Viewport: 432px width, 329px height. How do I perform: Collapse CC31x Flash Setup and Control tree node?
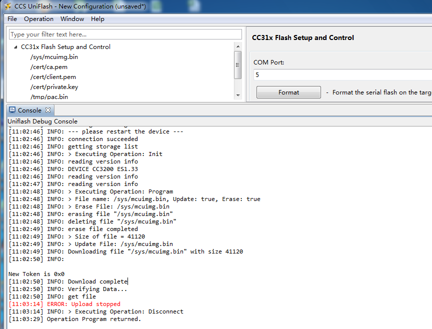tap(15, 47)
